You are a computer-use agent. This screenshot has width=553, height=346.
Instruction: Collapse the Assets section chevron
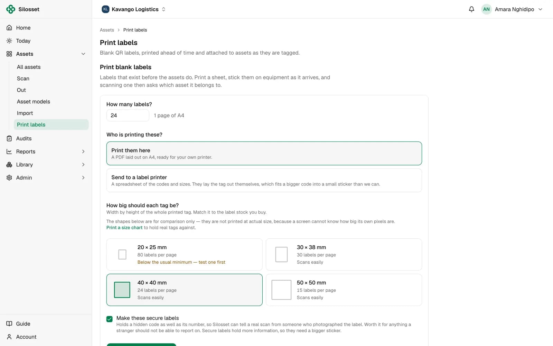click(x=83, y=54)
